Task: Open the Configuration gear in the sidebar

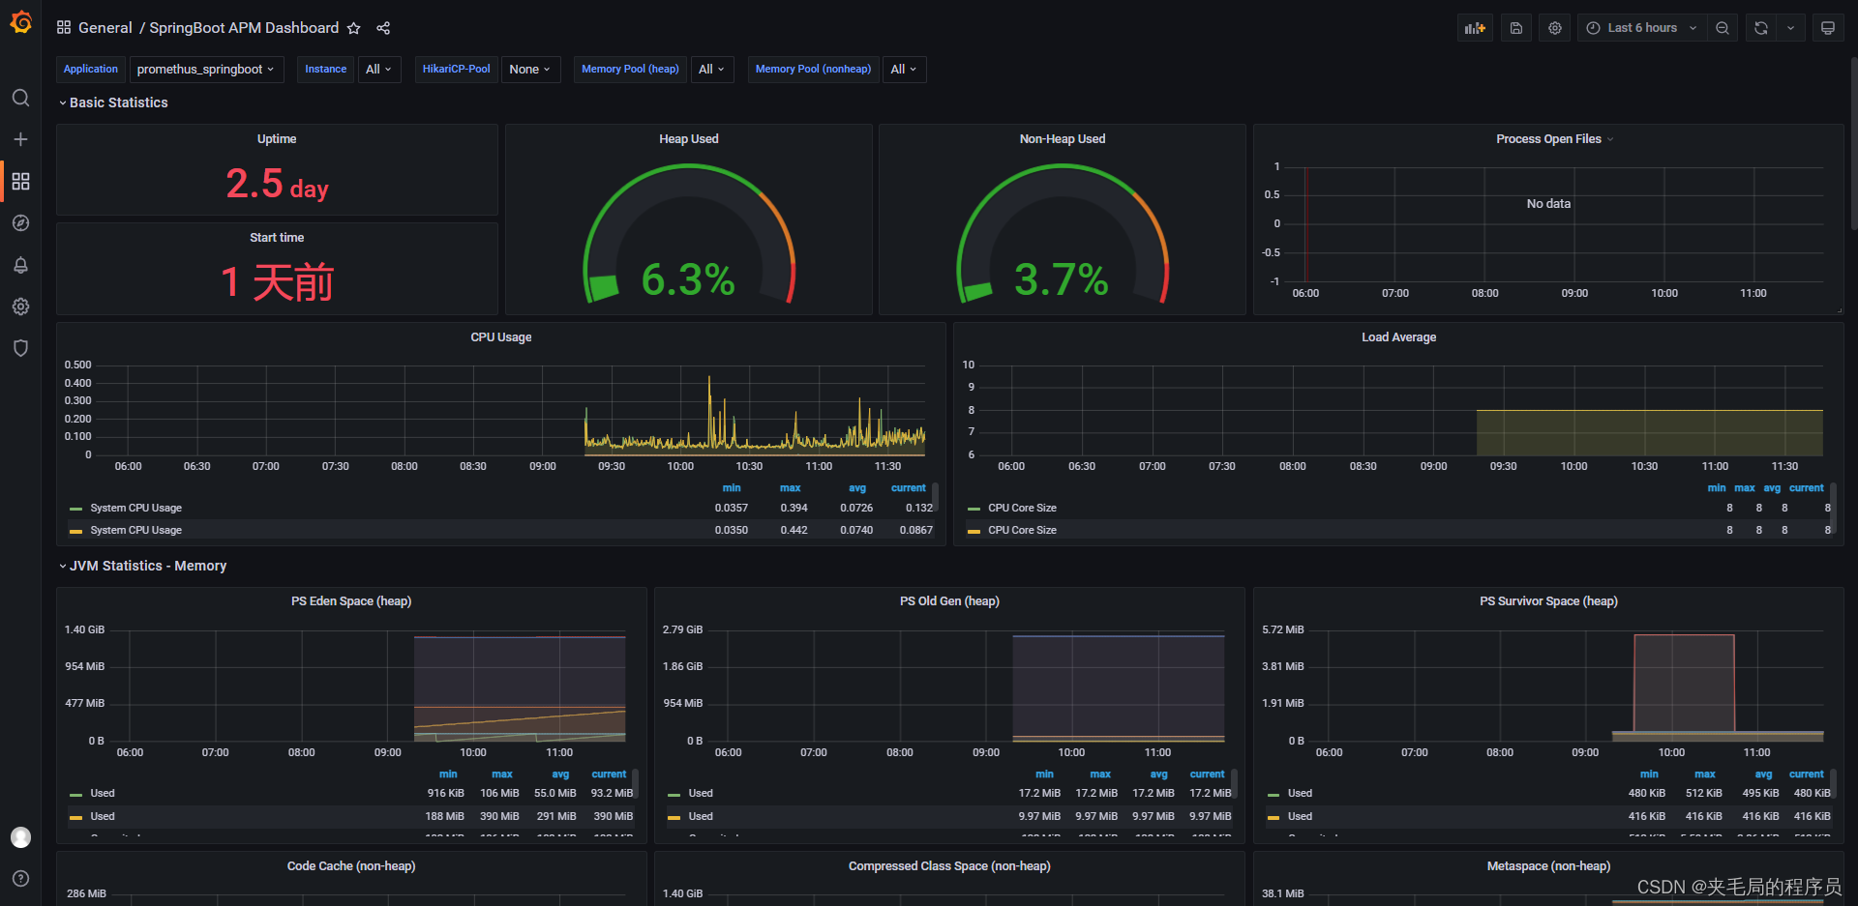Action: coord(20,307)
